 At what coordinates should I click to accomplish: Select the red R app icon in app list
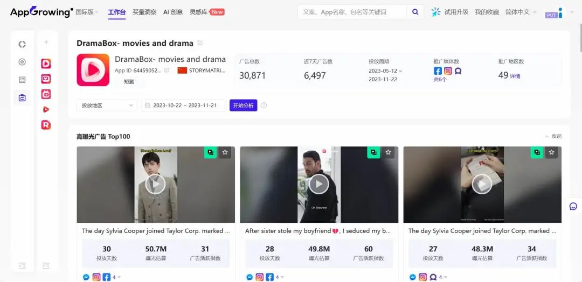pos(46,125)
